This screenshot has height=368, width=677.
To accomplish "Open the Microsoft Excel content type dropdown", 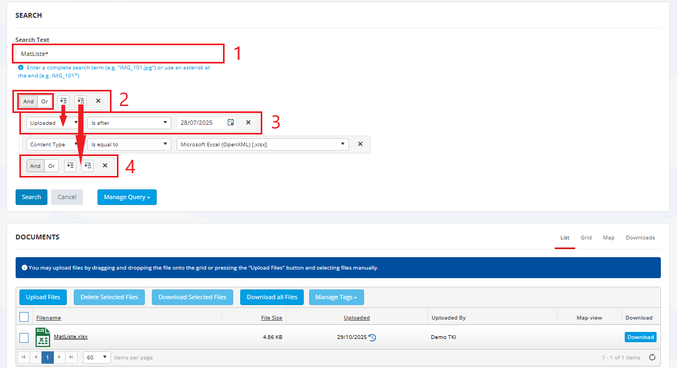I will 262,144.
